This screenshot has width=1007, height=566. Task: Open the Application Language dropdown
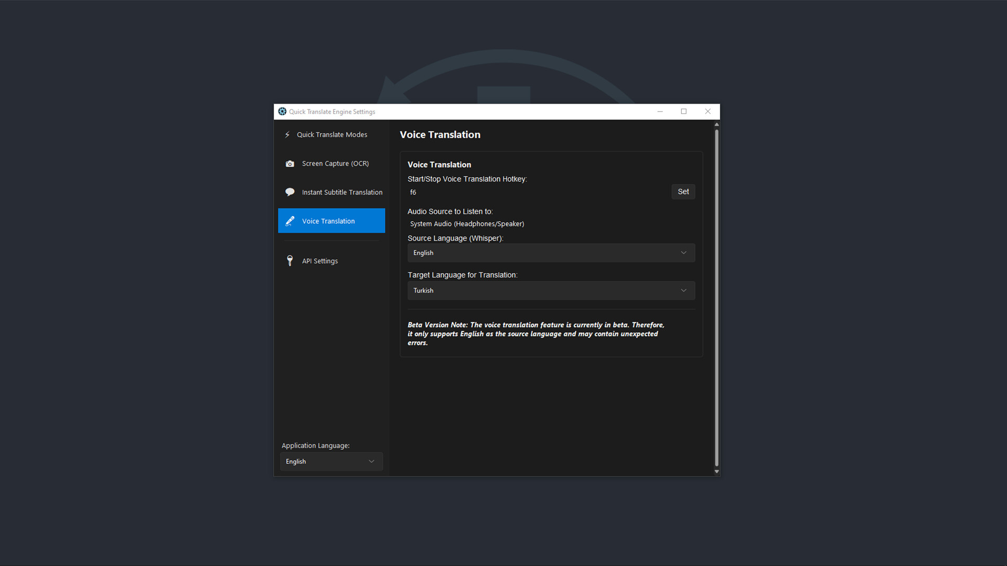tap(331, 461)
